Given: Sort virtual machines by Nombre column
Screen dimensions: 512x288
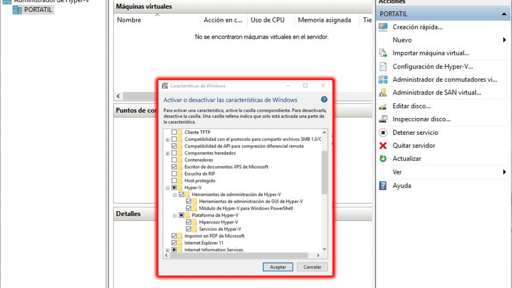Looking at the screenshot, I should [157, 20].
